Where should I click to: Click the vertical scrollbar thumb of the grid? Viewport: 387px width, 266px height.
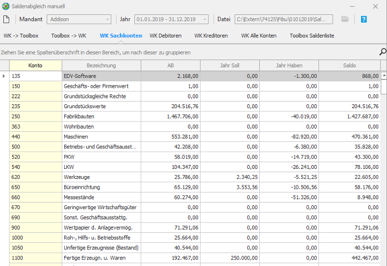point(384,87)
